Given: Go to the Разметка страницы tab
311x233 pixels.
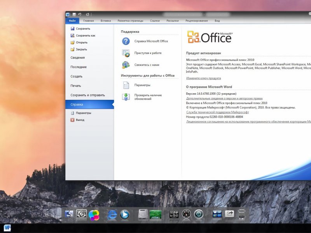Looking at the screenshot, I should pos(130,21).
